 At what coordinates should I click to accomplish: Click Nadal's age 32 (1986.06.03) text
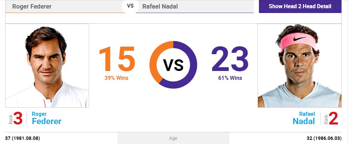coord(324,139)
